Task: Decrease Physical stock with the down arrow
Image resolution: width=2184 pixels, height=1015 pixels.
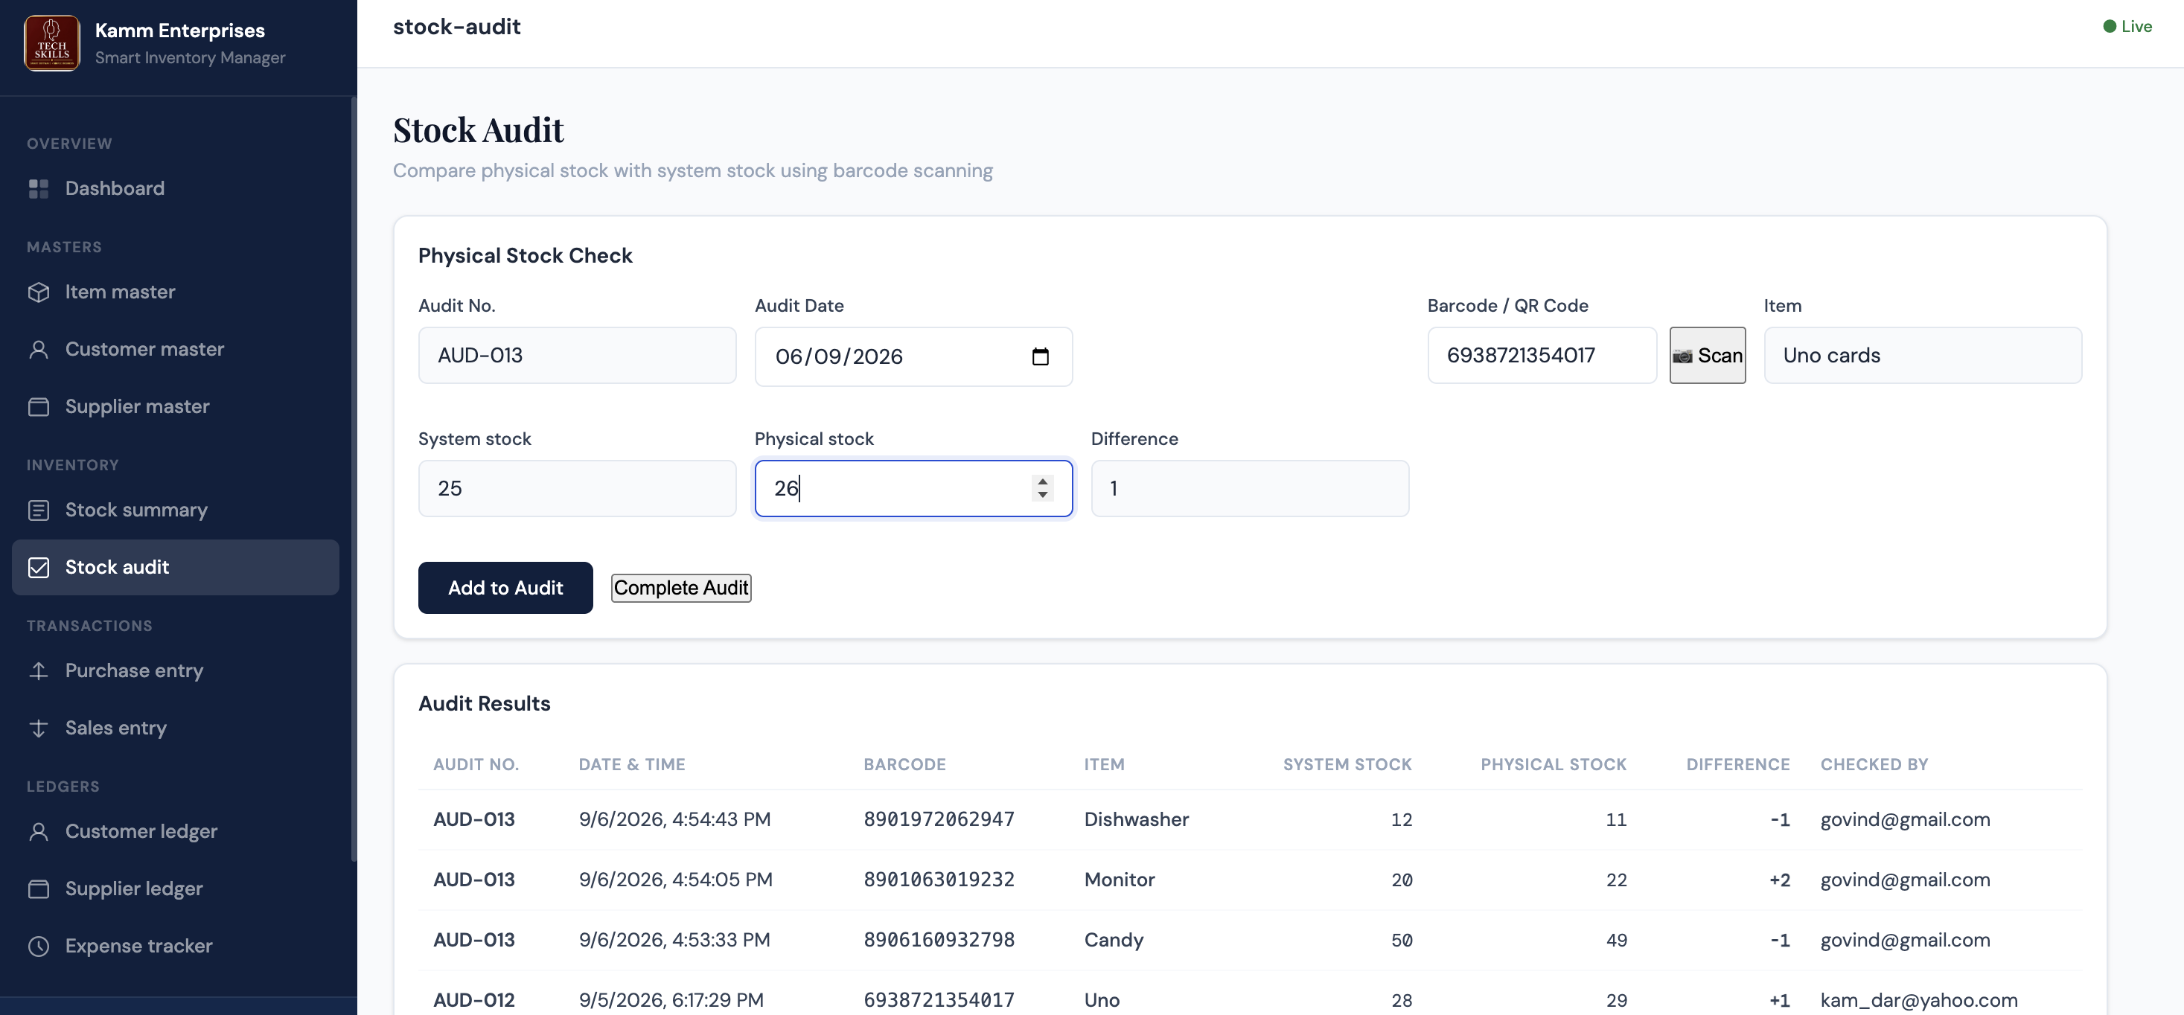Action: pos(1042,495)
